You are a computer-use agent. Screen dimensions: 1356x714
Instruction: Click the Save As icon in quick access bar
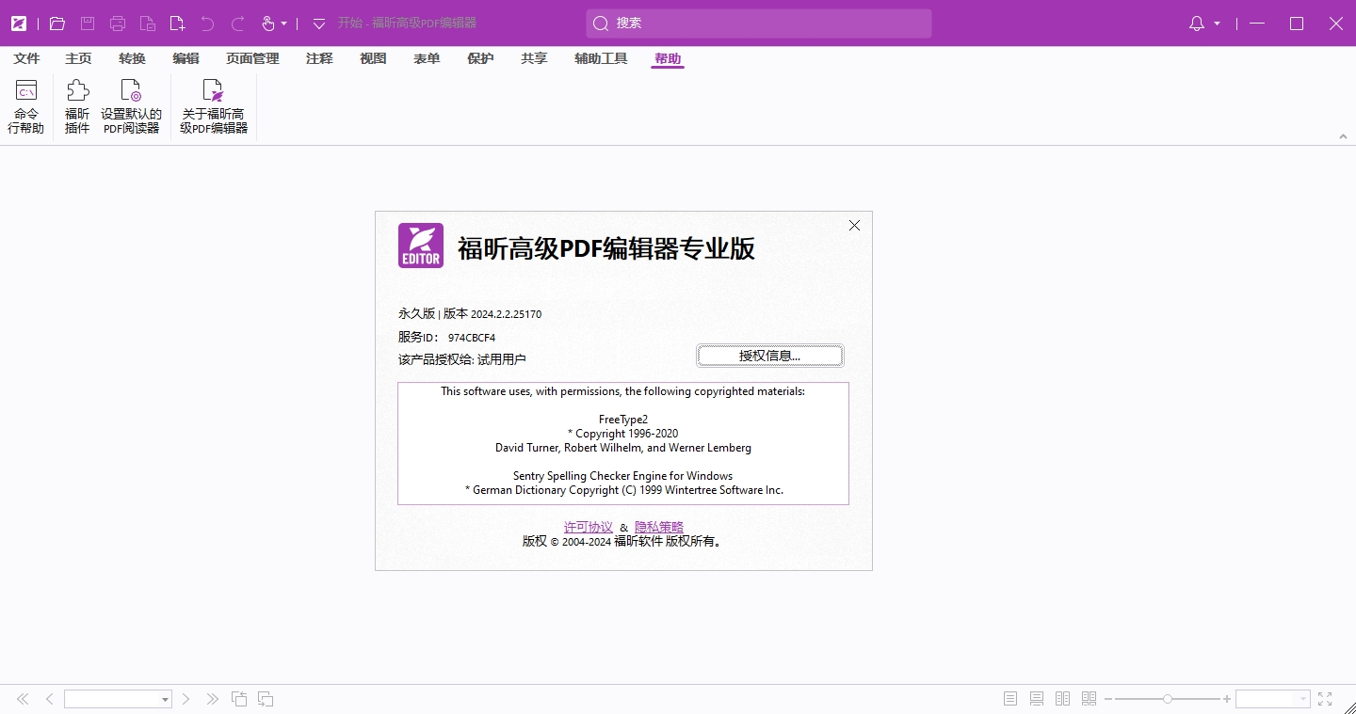(x=148, y=24)
